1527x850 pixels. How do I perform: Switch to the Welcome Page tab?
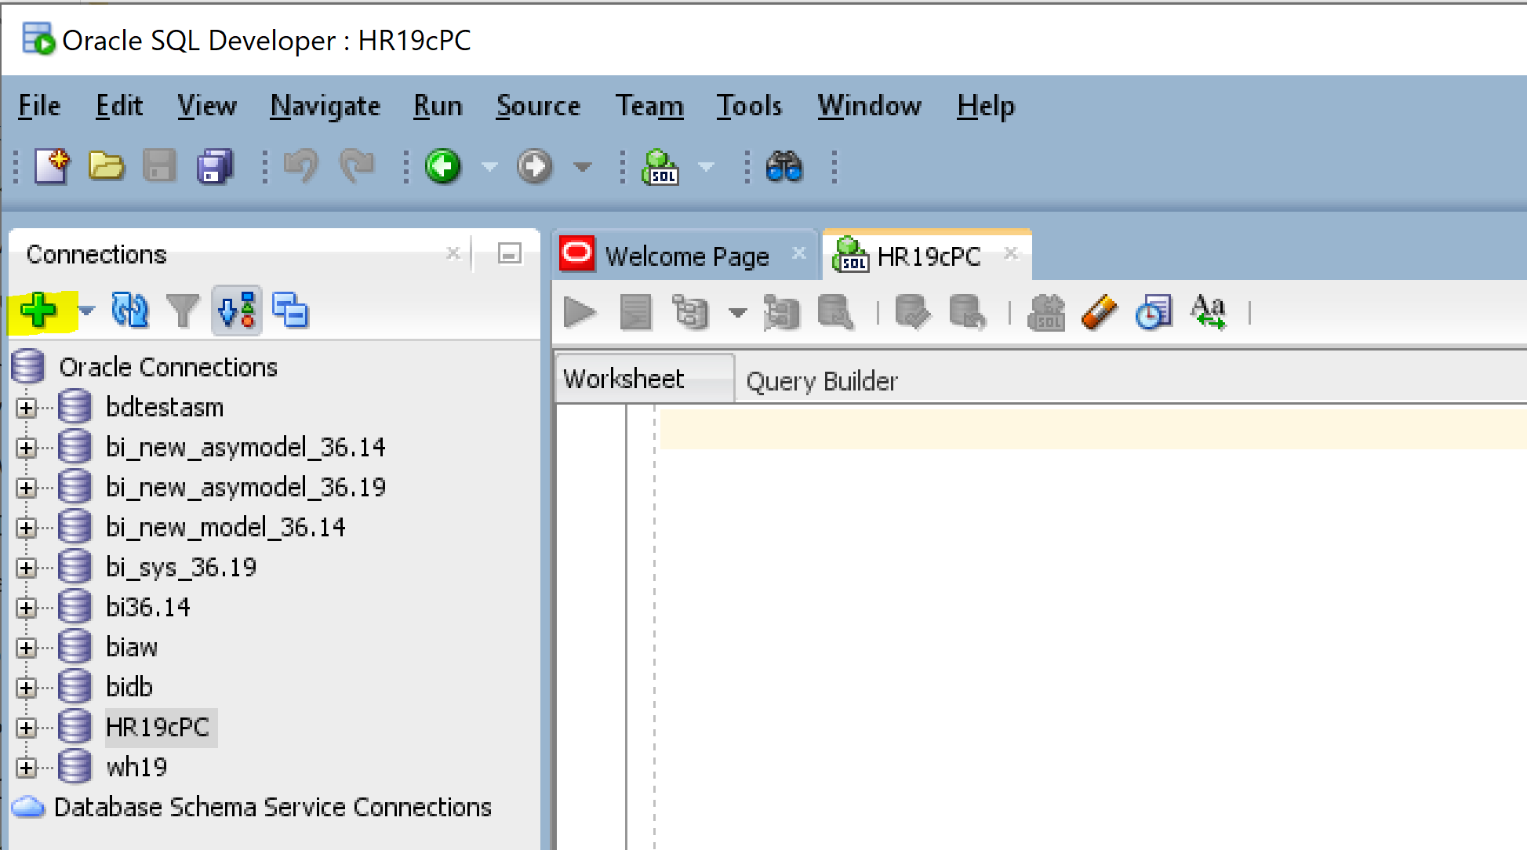point(685,256)
